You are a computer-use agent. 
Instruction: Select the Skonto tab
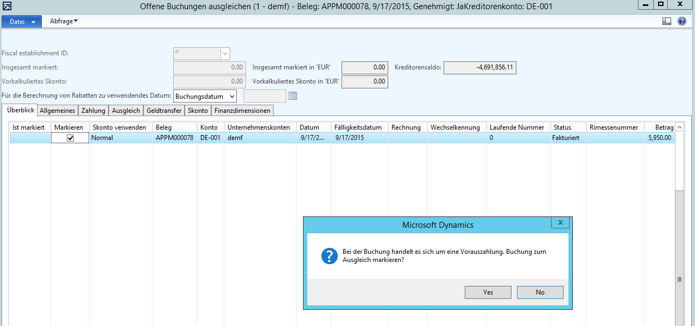(198, 111)
